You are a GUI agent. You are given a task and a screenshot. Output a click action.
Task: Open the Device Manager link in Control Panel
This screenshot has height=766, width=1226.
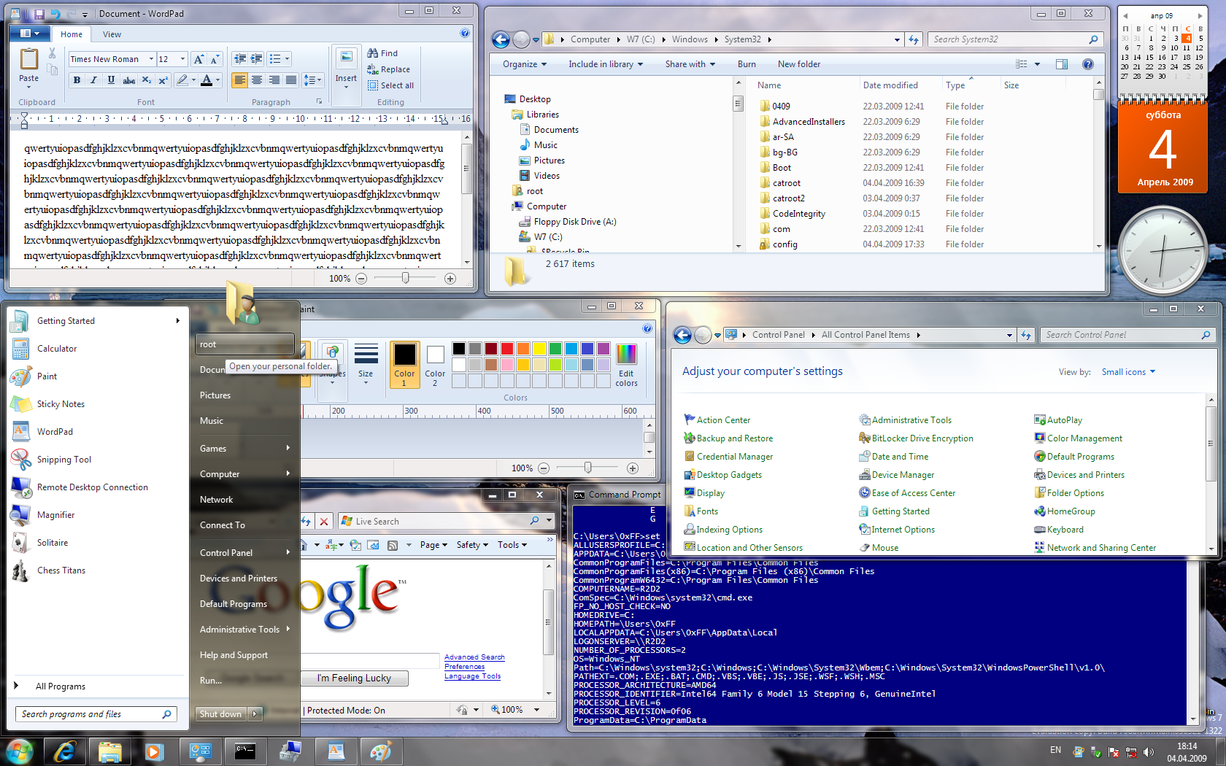[x=903, y=475]
